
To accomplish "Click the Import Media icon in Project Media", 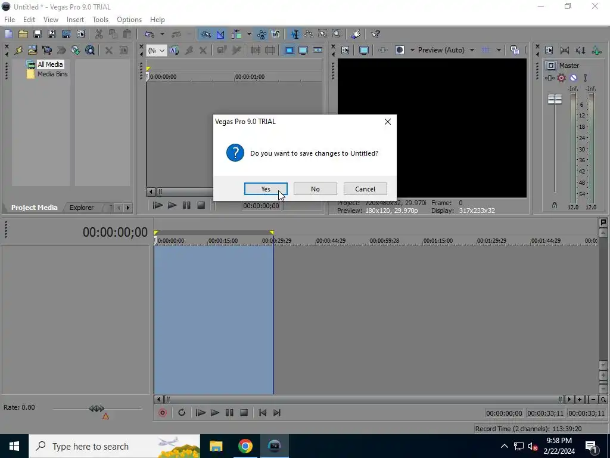I will click(32, 50).
